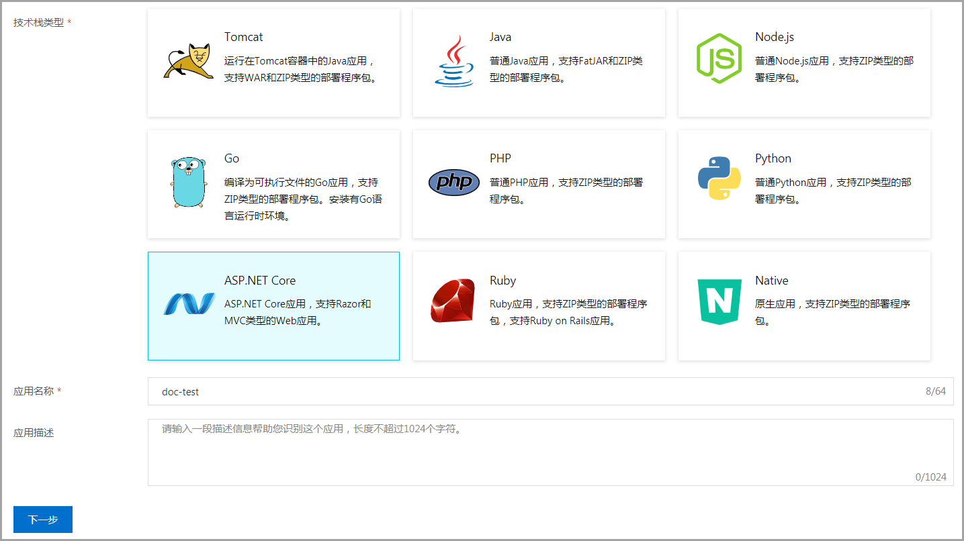Screen dimensions: 964x541
Task: Click the Python snake logo
Action: (x=719, y=179)
